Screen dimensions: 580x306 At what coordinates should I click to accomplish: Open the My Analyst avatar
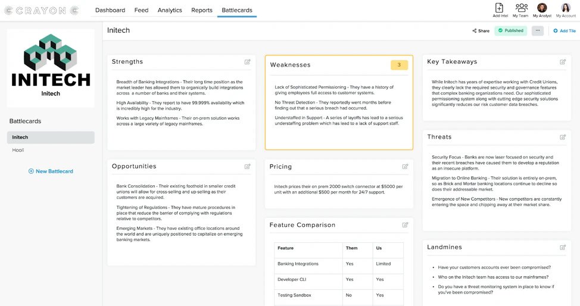coord(542,8)
